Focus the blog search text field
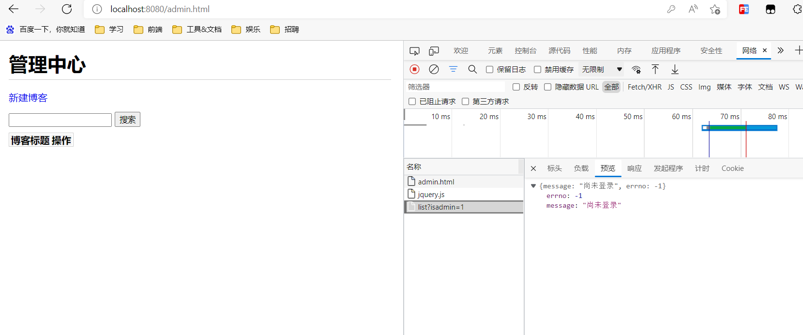 pyautogui.click(x=60, y=120)
